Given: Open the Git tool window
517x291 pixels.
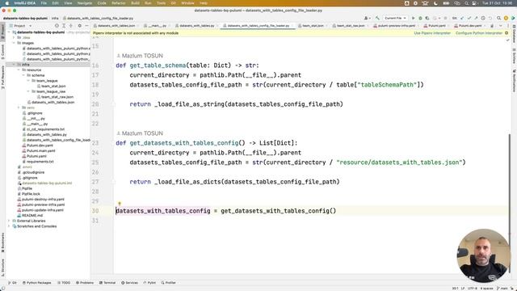Looking at the screenshot, I should pyautogui.click(x=12, y=283).
